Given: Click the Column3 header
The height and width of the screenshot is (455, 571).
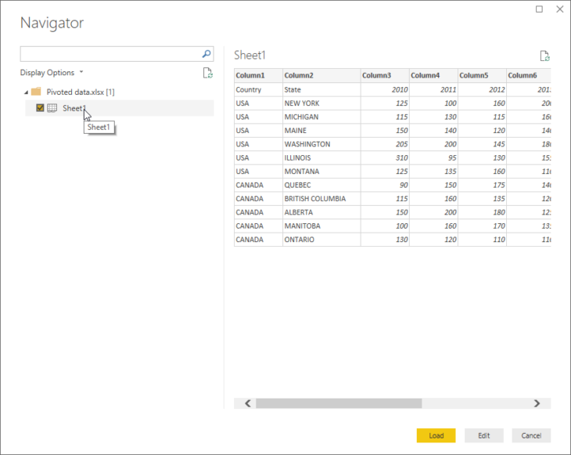Looking at the screenshot, I should (385, 75).
